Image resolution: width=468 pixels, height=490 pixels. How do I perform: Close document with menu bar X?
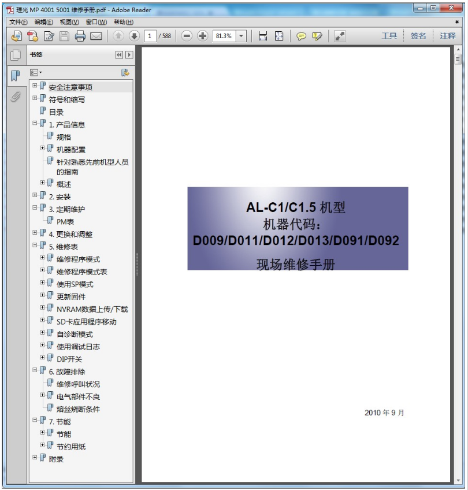[457, 22]
